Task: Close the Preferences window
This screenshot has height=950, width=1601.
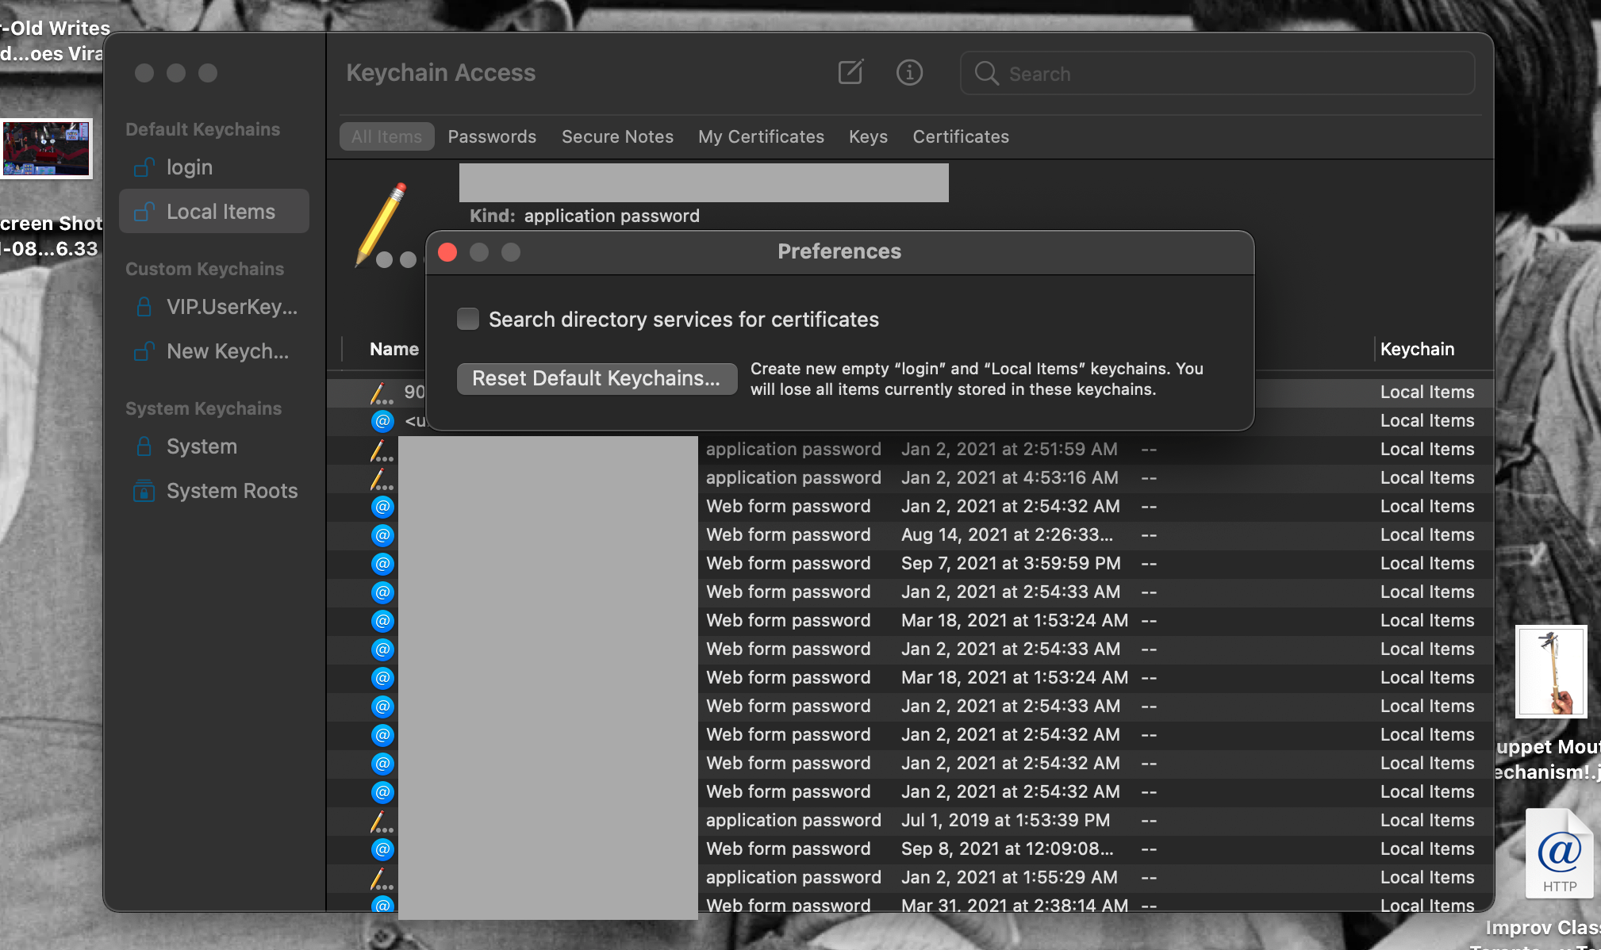Action: tap(447, 252)
